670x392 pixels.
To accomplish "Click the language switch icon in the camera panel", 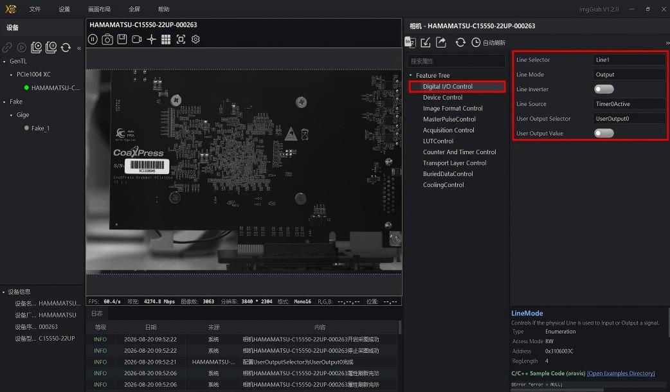I will [x=410, y=42].
